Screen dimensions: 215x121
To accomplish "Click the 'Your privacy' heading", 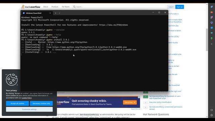I will click(x=11, y=90).
